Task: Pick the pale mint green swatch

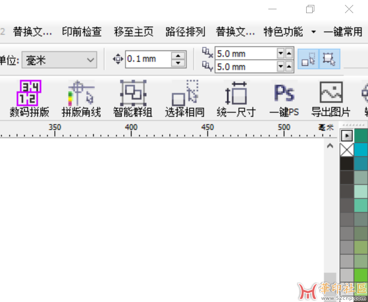Action: click(x=361, y=191)
